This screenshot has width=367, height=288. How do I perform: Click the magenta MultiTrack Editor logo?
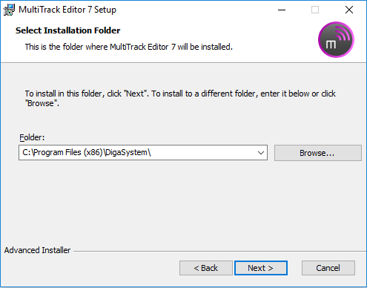tap(336, 39)
